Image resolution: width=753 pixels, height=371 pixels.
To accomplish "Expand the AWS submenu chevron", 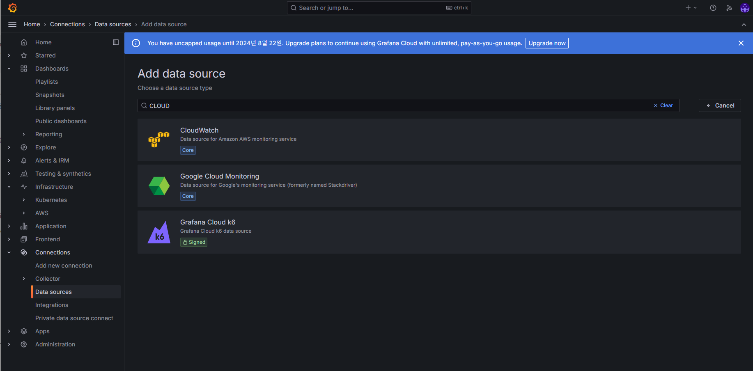I will pyautogui.click(x=24, y=213).
